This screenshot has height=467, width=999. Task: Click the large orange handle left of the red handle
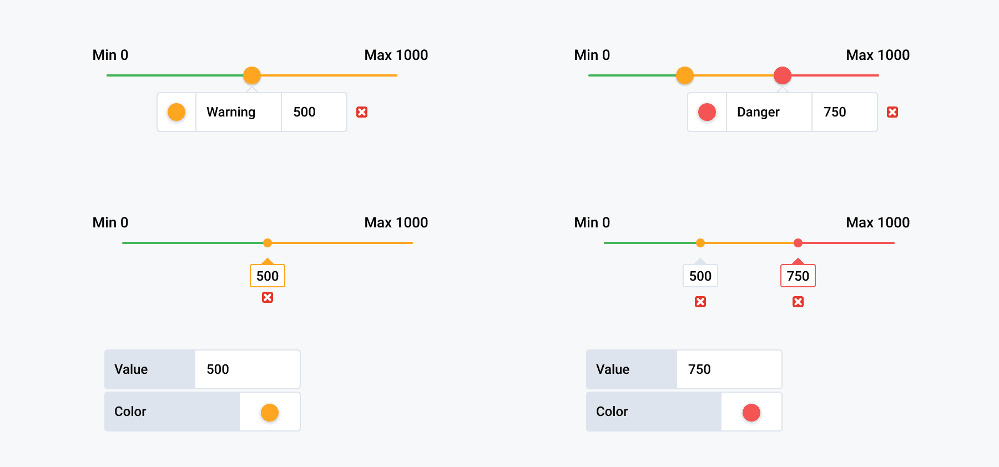tap(685, 75)
